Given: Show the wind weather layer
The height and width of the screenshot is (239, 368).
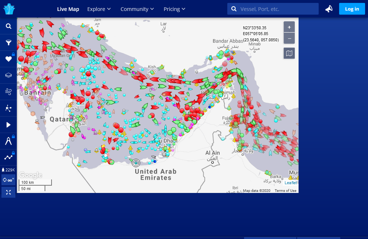Looking at the screenshot, I should tap(8, 92).
